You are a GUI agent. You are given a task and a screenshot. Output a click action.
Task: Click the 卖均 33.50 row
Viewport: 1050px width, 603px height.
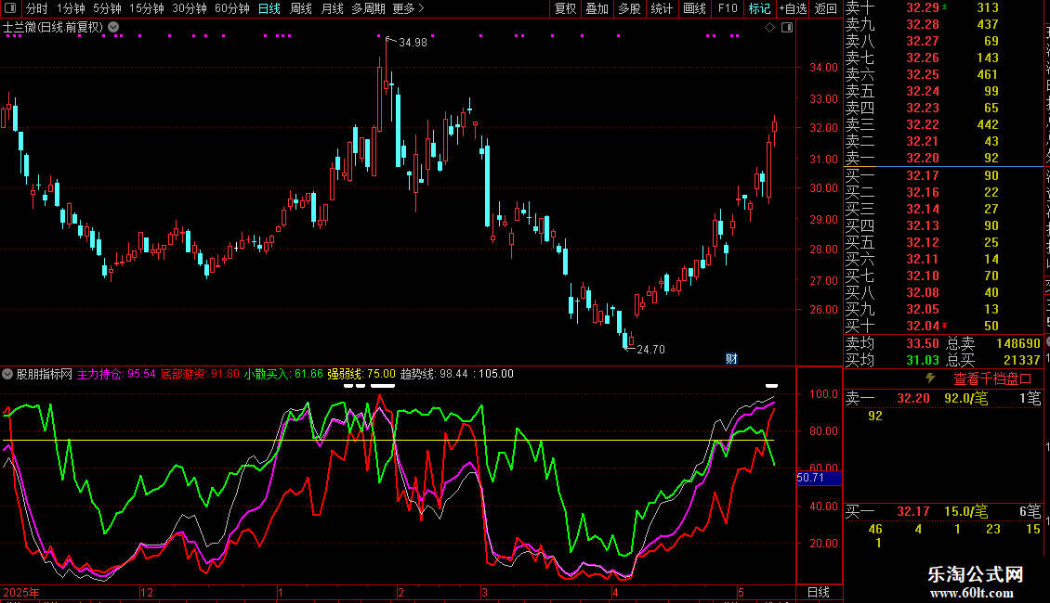[x=892, y=343]
